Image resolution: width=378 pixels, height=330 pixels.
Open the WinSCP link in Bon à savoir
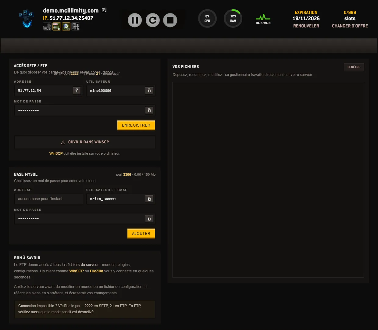(77, 271)
